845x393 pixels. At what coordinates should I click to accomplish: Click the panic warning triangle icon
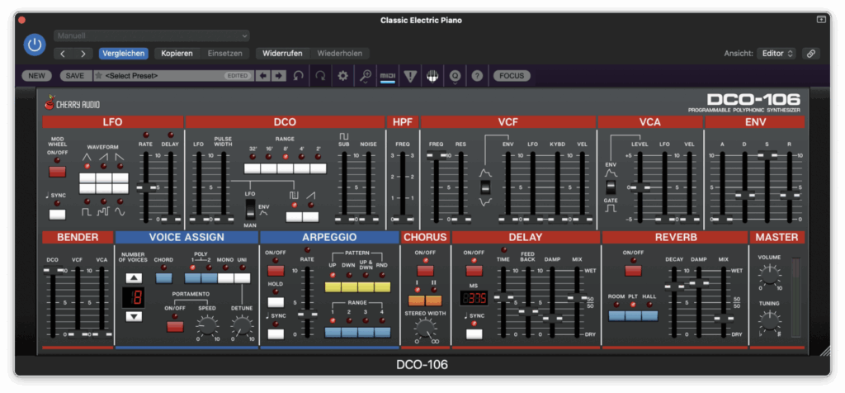pos(410,76)
